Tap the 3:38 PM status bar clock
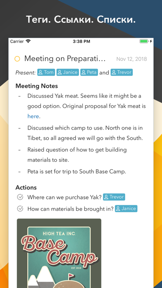This screenshot has height=288, width=162. pyautogui.click(x=81, y=41)
